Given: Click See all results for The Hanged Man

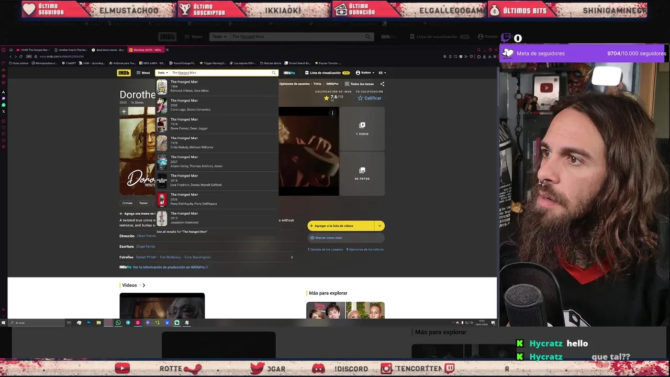Looking at the screenshot, I should click(x=182, y=231).
